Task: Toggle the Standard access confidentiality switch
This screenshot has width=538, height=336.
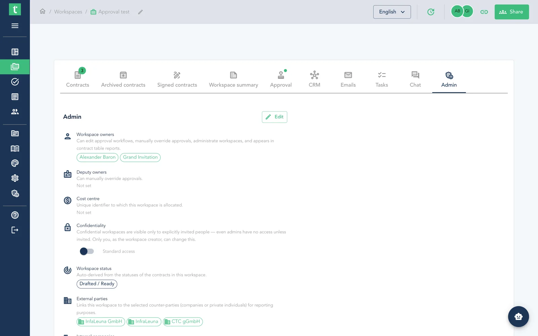Action: pos(87,251)
